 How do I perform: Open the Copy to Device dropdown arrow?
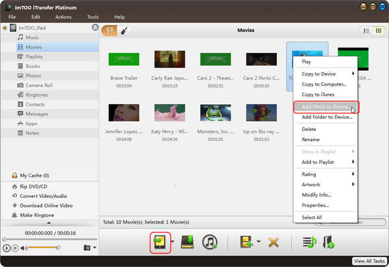tap(172, 242)
